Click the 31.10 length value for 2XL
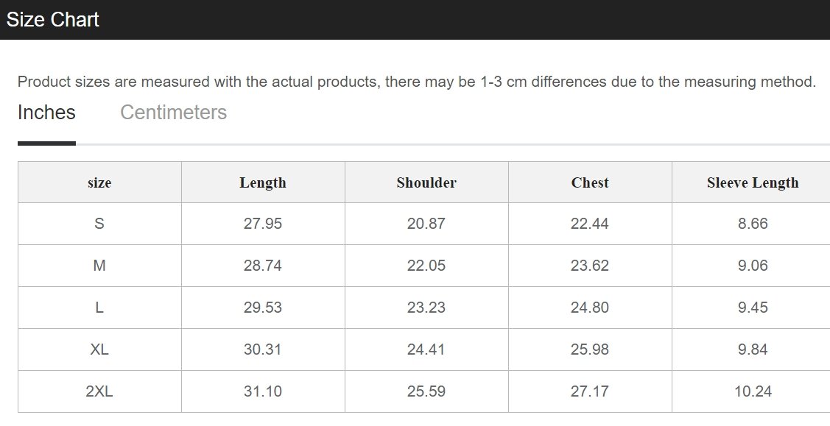 point(262,391)
